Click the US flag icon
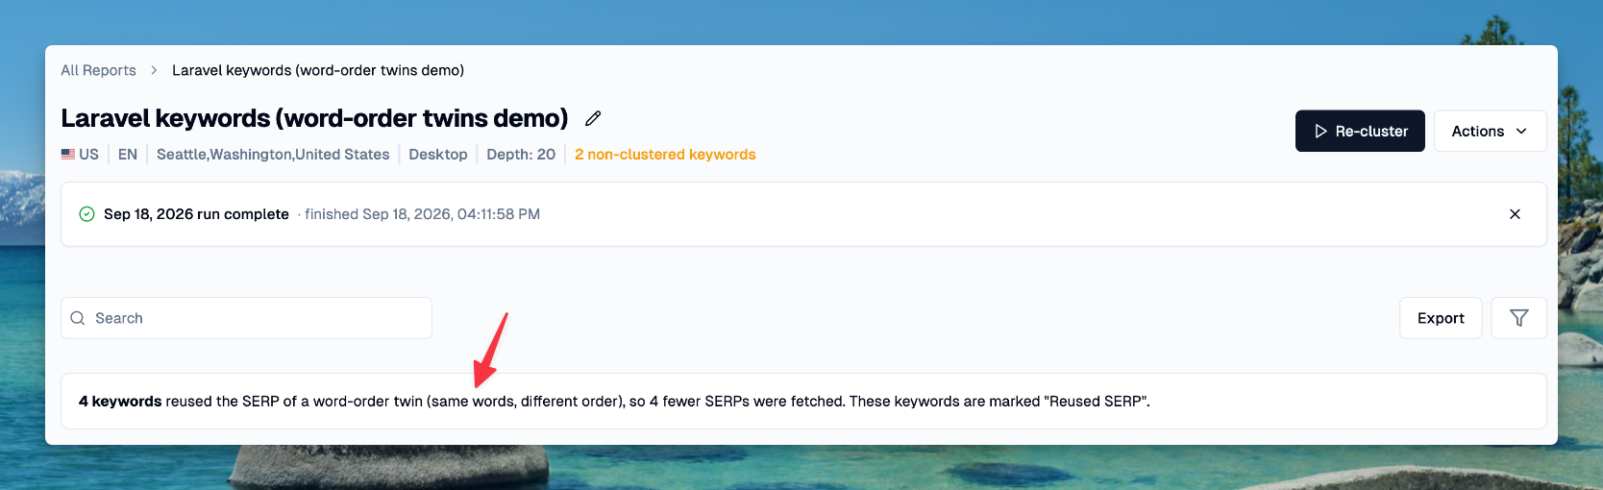The width and height of the screenshot is (1603, 490). [68, 155]
